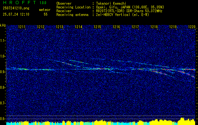Image resolution: width=198 pixels, height=125 pixels.
Task: Click the version number 1.0.0
Action: [x=43, y=3]
